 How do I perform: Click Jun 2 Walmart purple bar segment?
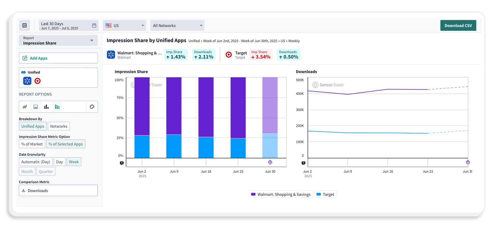point(142,106)
